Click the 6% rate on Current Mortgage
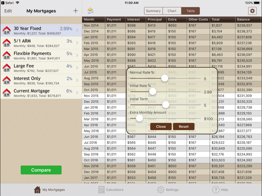 pyautogui.click(x=69, y=91)
